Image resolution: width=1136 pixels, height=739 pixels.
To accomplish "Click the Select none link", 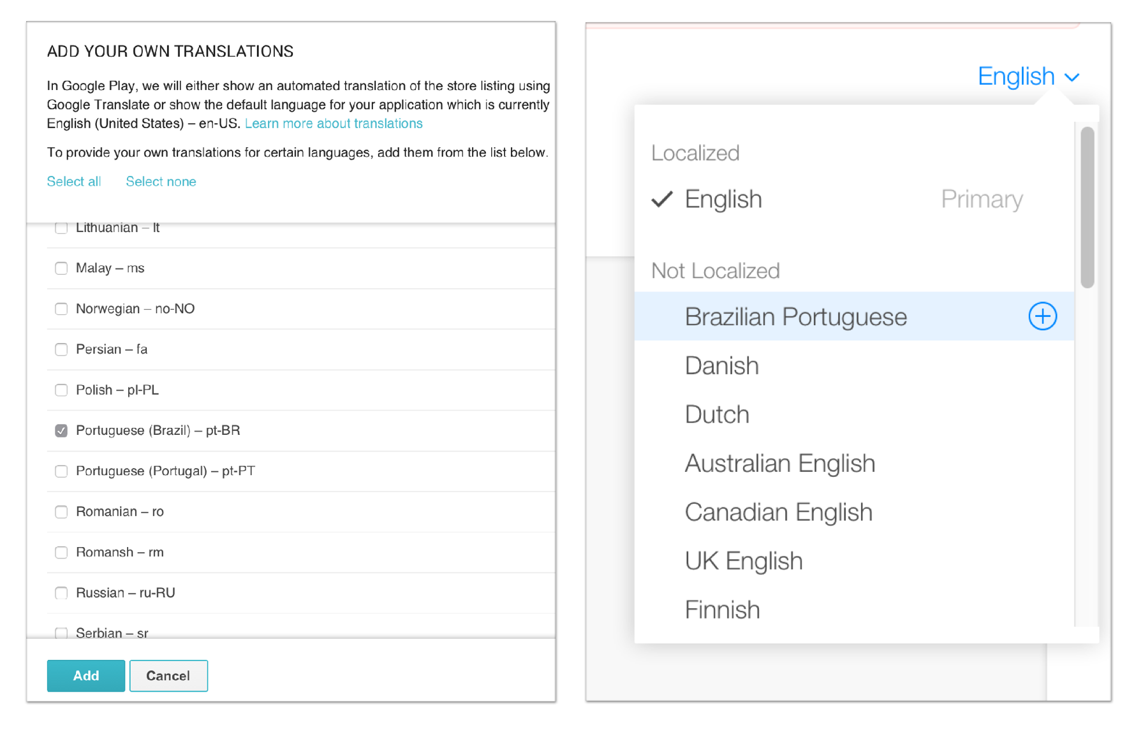I will 161,182.
